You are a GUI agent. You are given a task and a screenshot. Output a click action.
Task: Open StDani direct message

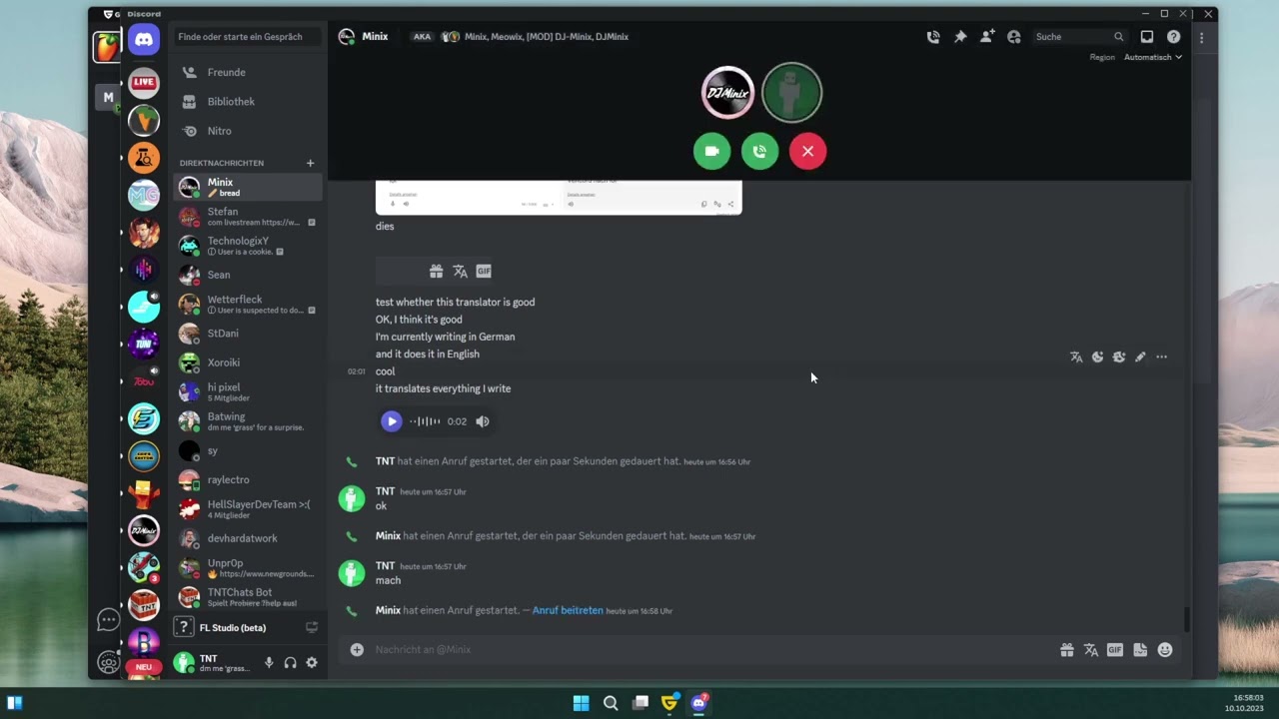(248, 334)
